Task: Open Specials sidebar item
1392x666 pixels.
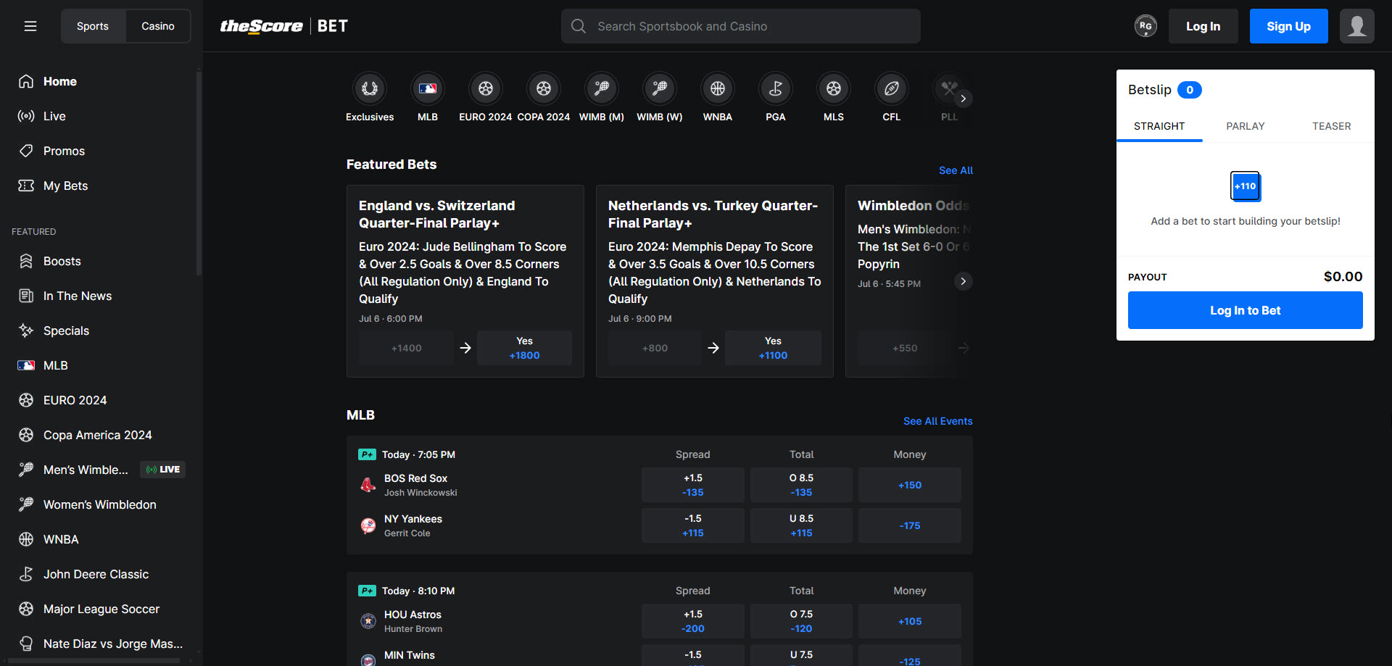Action: pyautogui.click(x=98, y=330)
